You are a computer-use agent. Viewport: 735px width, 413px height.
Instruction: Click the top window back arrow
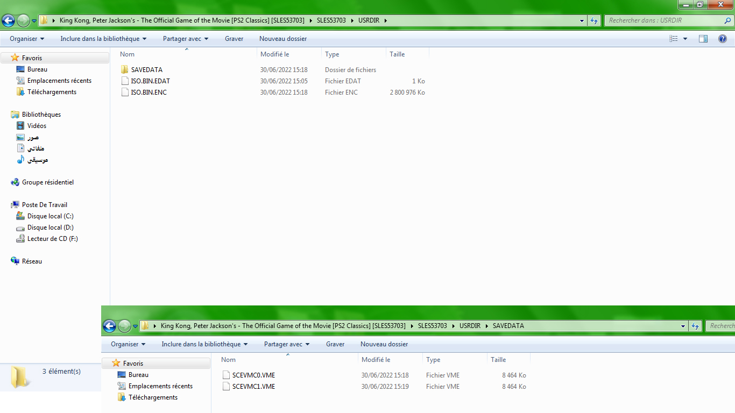pyautogui.click(x=8, y=21)
